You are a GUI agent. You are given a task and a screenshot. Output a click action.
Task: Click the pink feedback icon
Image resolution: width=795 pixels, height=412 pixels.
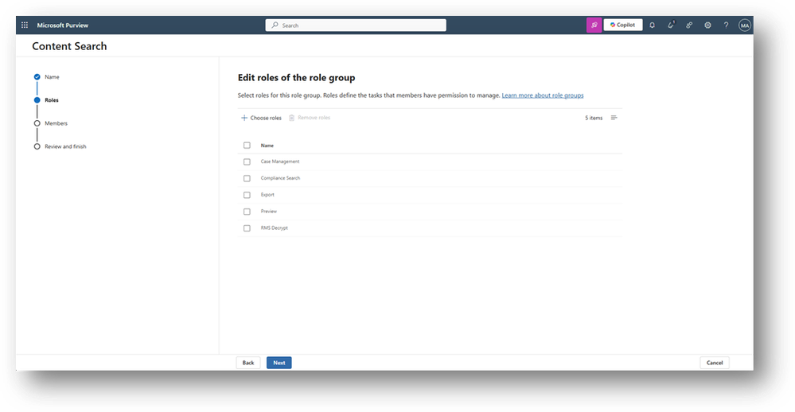(x=594, y=25)
